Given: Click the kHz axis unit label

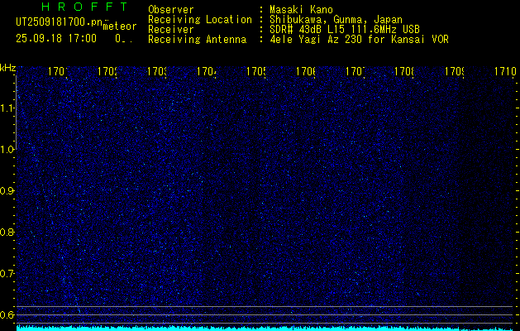Looking at the screenshot, I should 8,69.
